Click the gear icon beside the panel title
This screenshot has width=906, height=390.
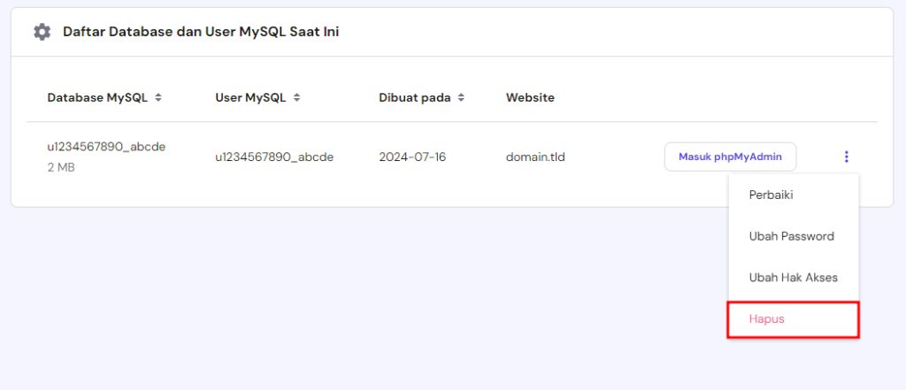point(42,32)
